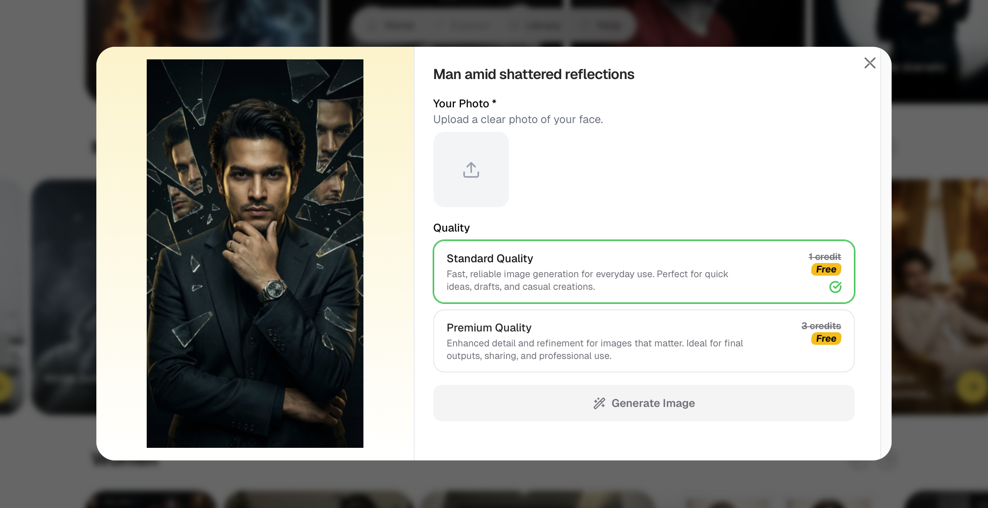Click the Standard Quality description text
This screenshot has height=508, width=988.
[587, 280]
